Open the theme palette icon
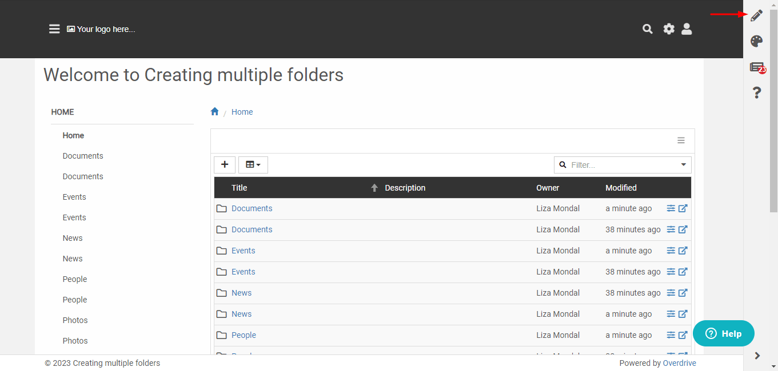The width and height of the screenshot is (778, 371). pos(756,41)
